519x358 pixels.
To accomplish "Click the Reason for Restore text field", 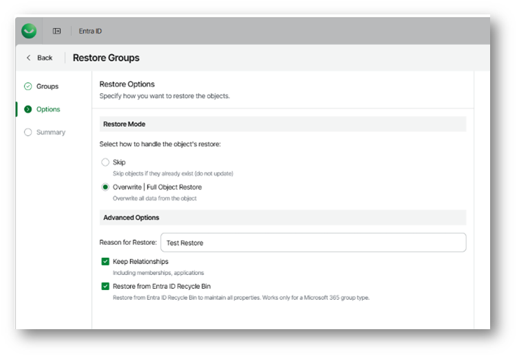I will pos(313,243).
